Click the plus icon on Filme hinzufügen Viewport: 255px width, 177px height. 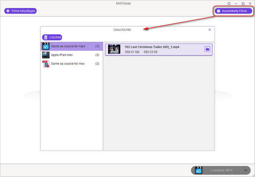click(8, 11)
